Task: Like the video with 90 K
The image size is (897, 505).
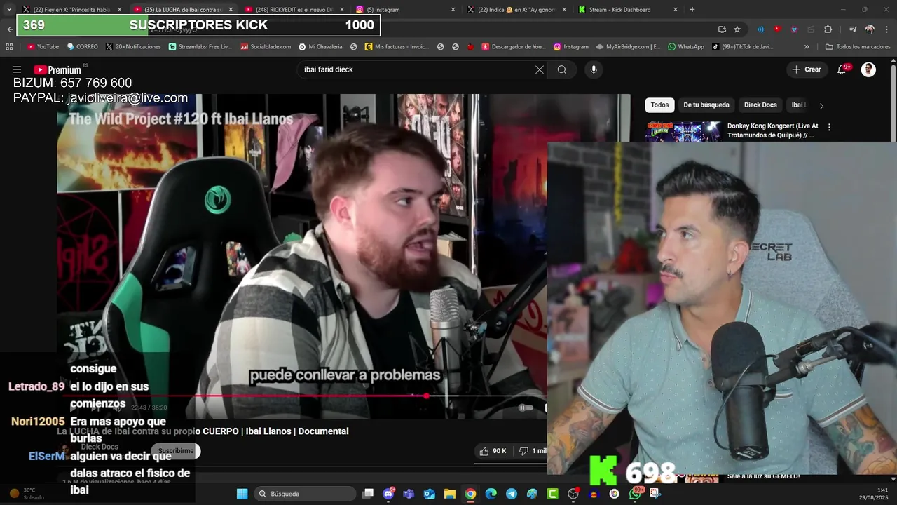Action: tap(493, 451)
